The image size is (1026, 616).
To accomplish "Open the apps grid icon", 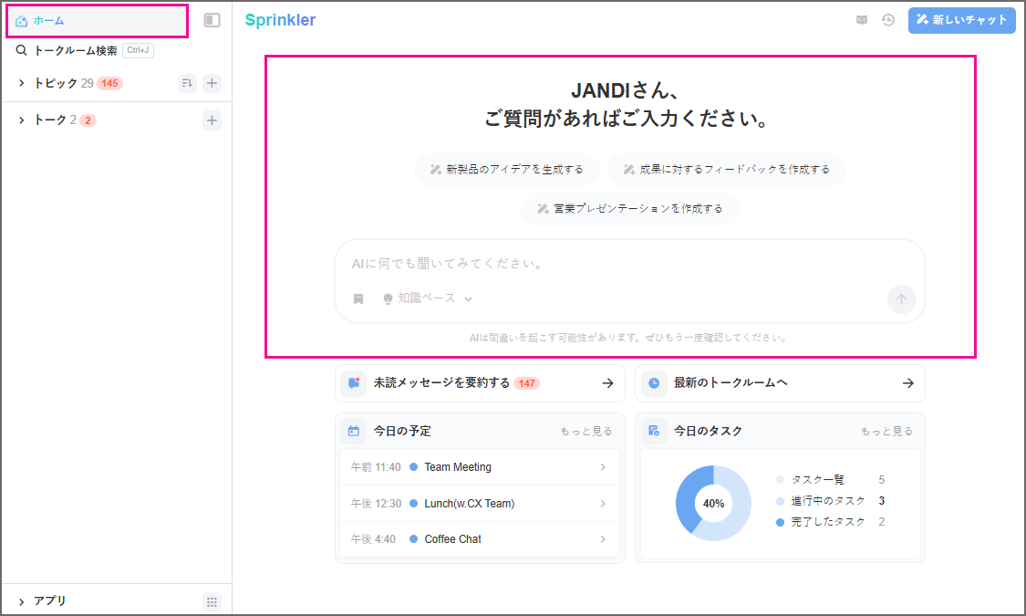I will [x=212, y=602].
